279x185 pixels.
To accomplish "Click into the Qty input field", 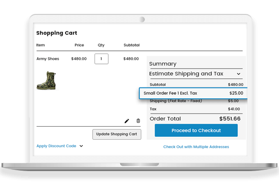I will 101,58.
